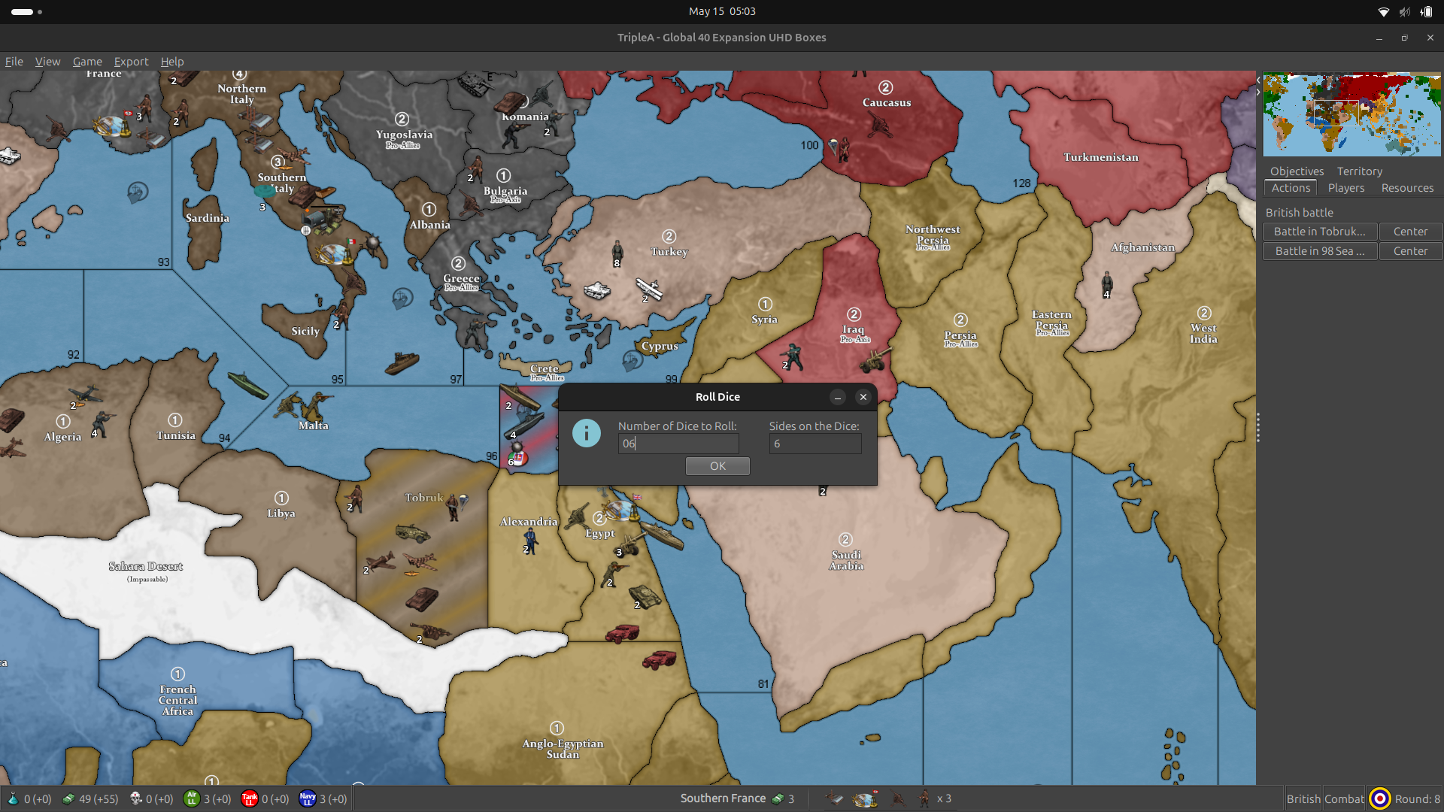The height and width of the screenshot is (812, 1444).
Task: Click the research flask icon
Action: click(13, 798)
